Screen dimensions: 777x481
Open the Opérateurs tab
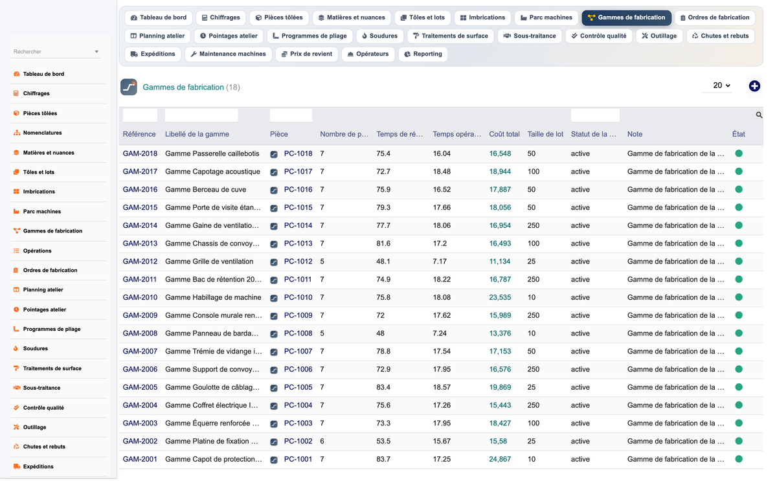[x=368, y=54]
